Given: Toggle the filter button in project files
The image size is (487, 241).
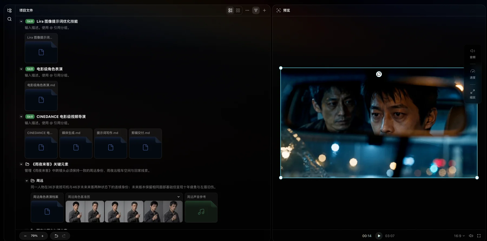Looking at the screenshot, I should (256, 11).
